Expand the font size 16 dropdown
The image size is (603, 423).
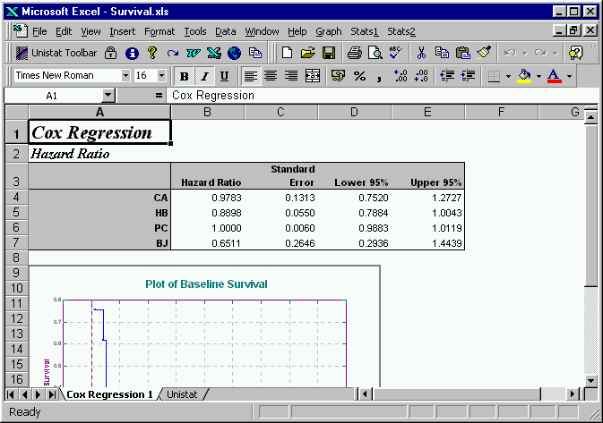click(161, 76)
